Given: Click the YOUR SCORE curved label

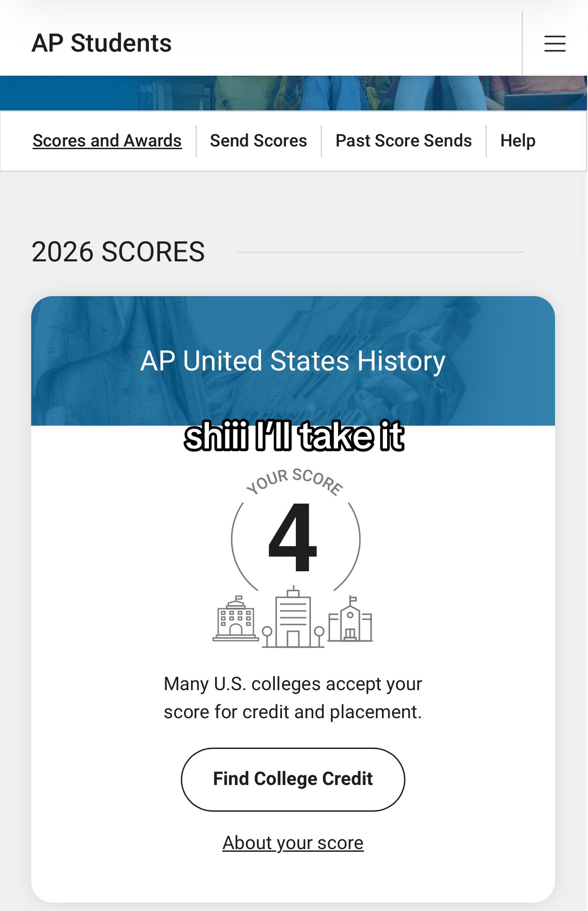Looking at the screenshot, I should click(x=295, y=481).
